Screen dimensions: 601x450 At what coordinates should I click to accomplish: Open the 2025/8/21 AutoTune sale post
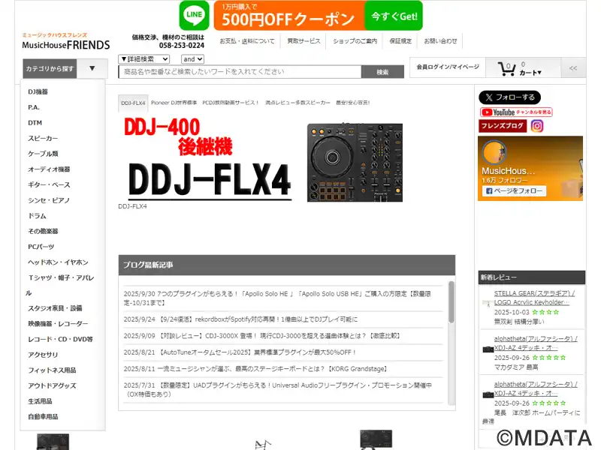click(240, 352)
